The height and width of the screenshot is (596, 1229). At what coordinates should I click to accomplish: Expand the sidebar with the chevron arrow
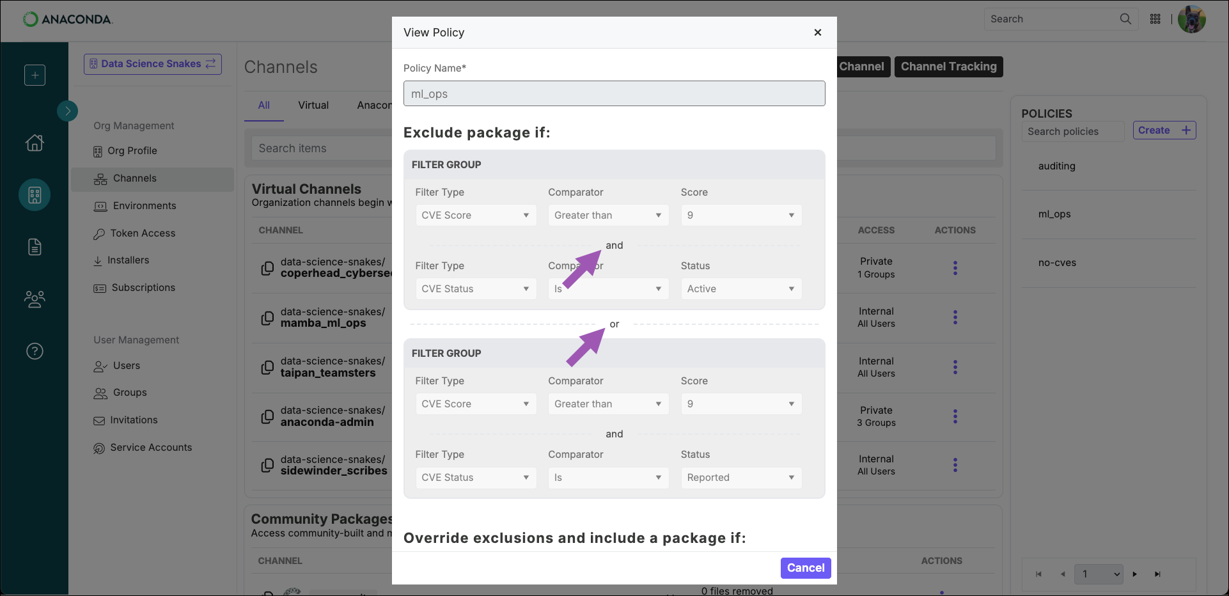(67, 111)
